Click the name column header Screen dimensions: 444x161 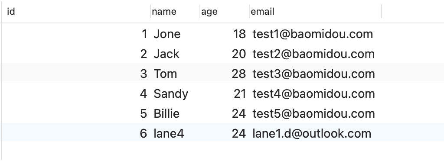pos(164,12)
